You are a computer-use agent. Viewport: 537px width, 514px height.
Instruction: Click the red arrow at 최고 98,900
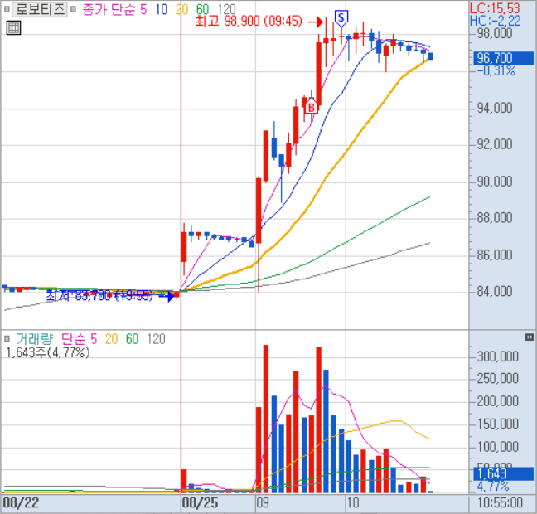pyautogui.click(x=318, y=22)
